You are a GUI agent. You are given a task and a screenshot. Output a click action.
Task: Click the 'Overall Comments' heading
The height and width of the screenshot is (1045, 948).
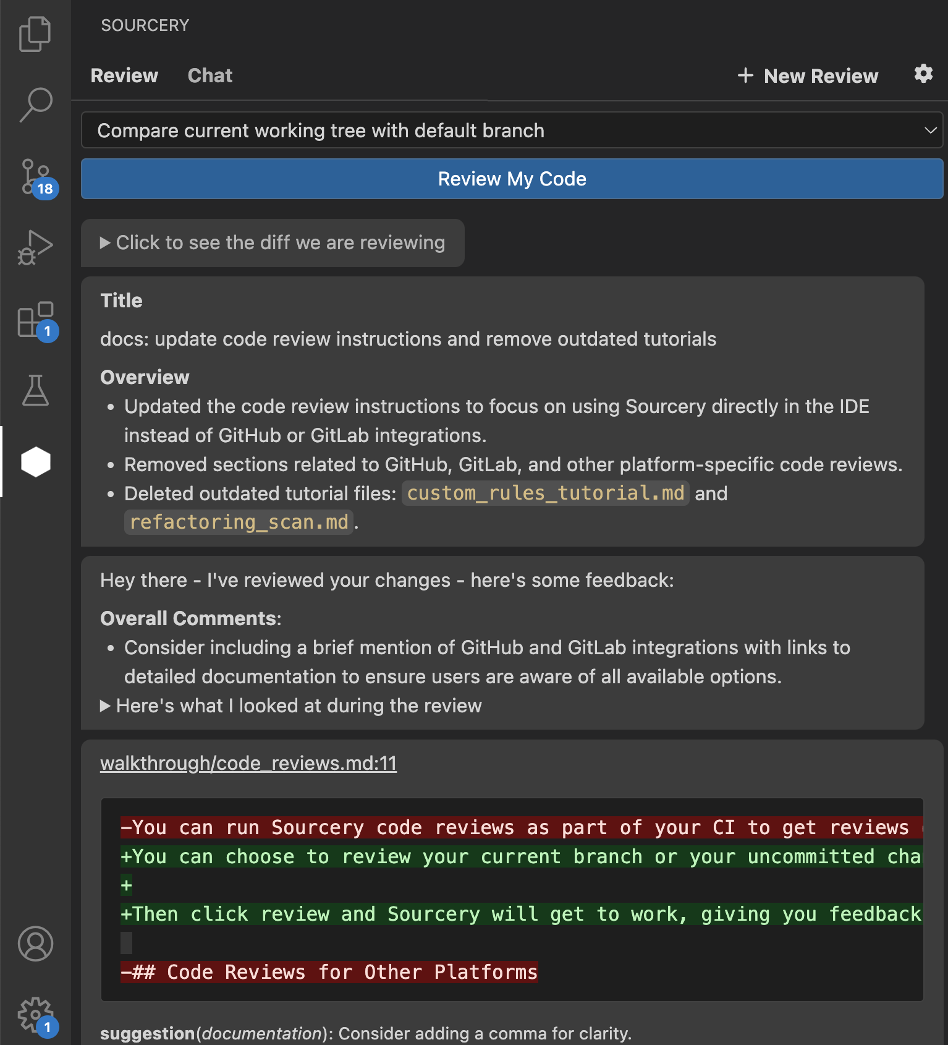coord(191,618)
